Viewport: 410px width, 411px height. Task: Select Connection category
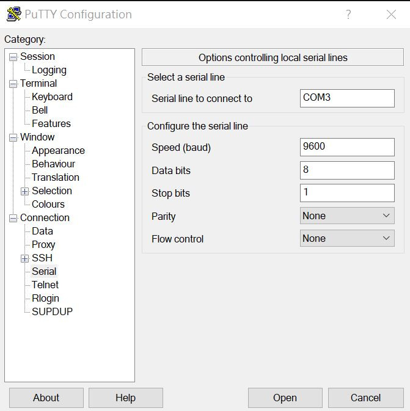pos(45,217)
